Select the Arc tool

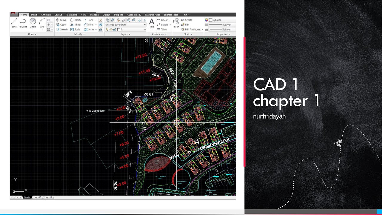[42, 23]
